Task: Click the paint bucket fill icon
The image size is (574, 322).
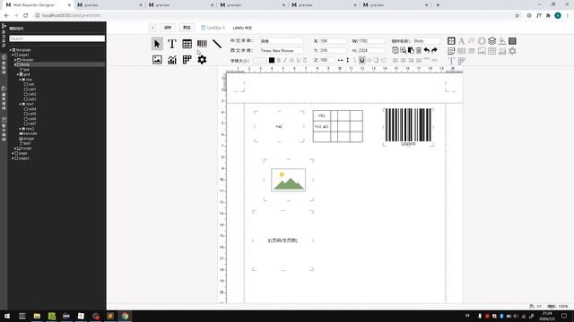Action: (502, 41)
